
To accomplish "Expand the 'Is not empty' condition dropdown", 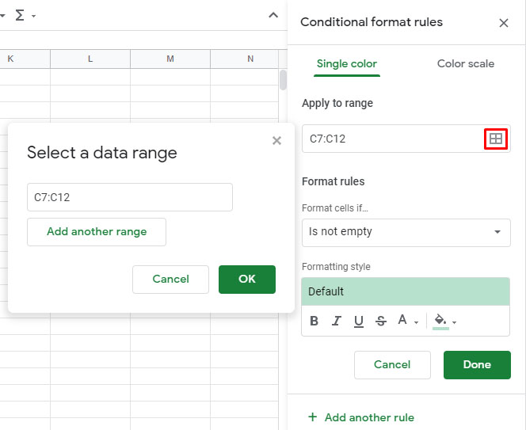I will [x=406, y=232].
